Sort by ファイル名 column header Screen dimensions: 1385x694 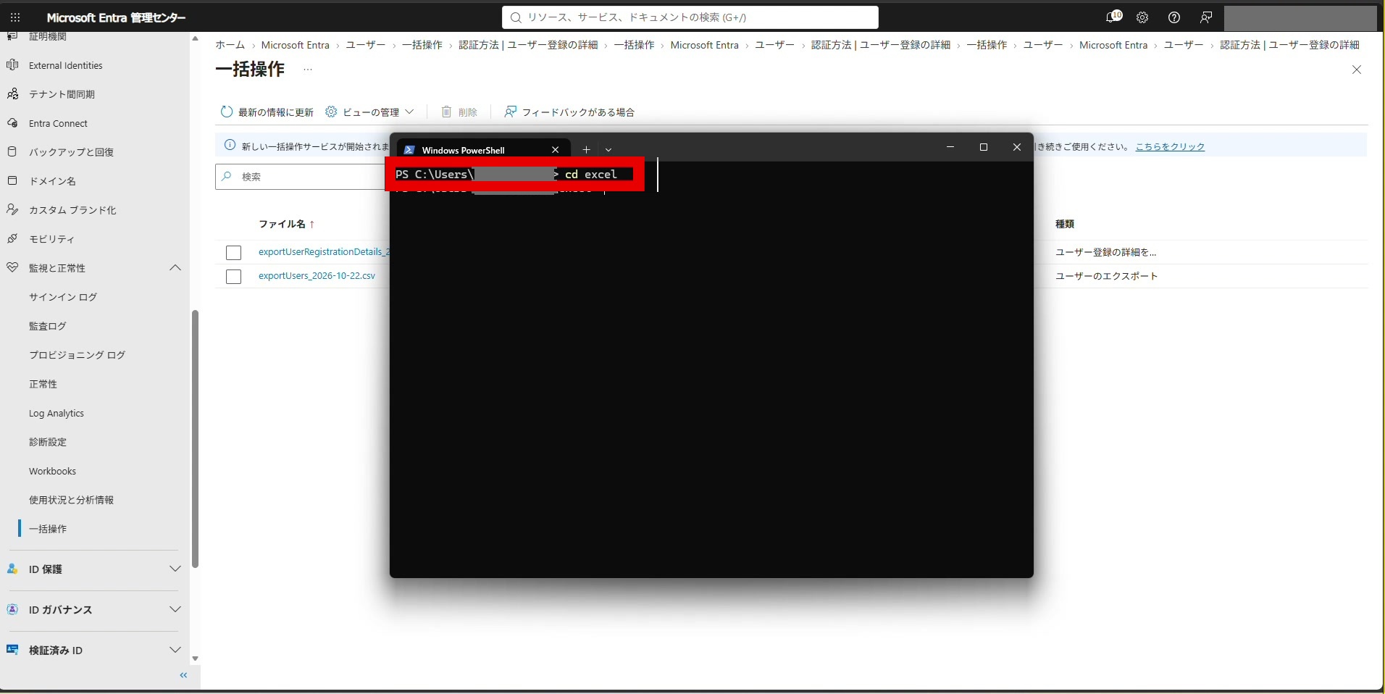[x=287, y=224]
